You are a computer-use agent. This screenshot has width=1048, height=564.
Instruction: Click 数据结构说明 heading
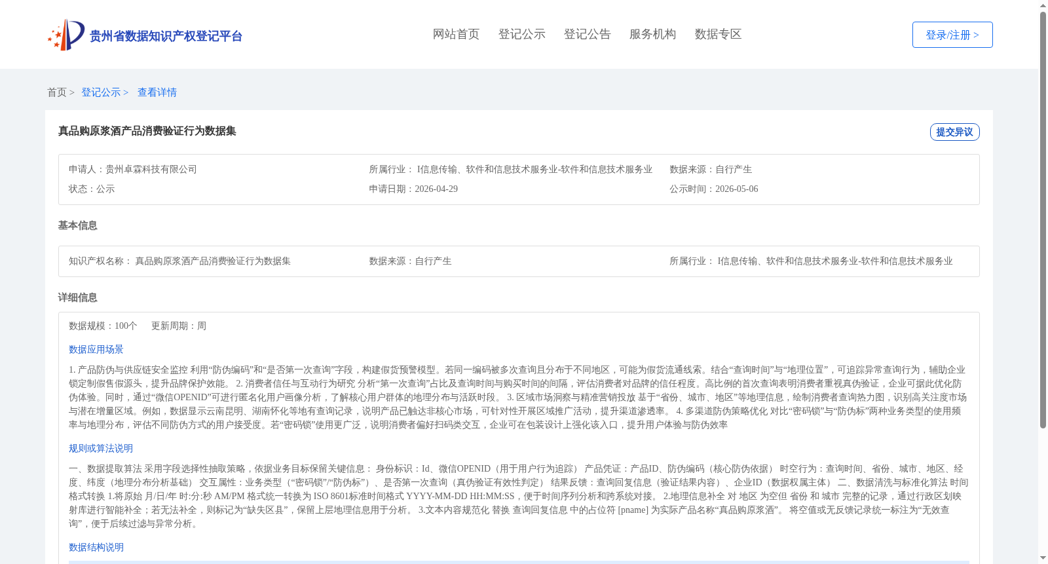click(96, 547)
